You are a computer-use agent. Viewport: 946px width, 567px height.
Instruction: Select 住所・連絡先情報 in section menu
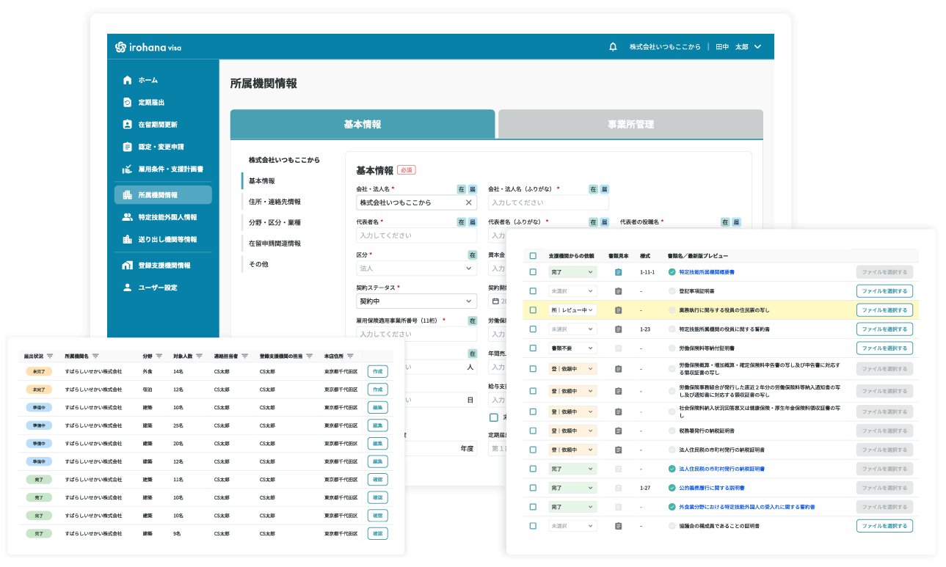274,202
